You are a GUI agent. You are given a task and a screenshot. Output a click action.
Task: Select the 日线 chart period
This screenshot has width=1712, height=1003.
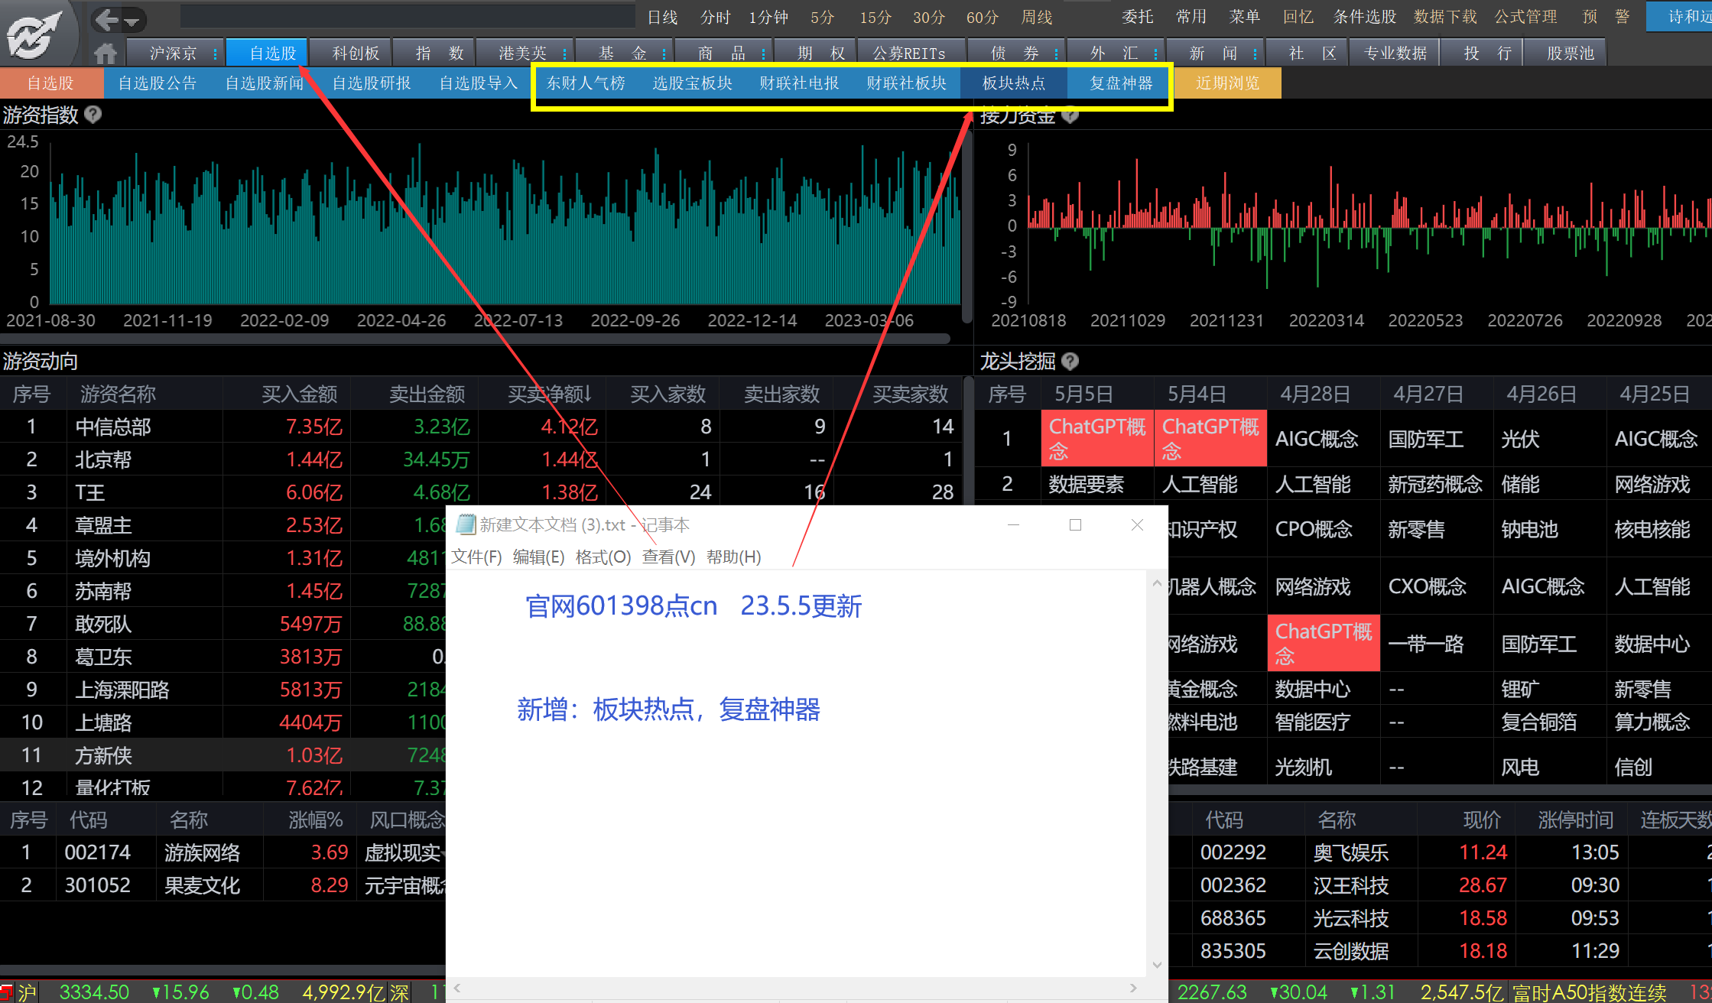pyautogui.click(x=662, y=17)
